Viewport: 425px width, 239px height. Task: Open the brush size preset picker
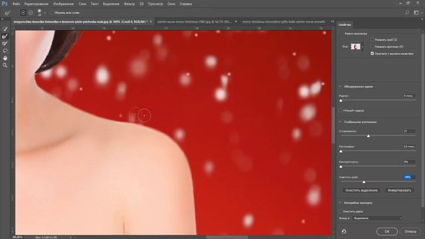pyautogui.click(x=44, y=13)
